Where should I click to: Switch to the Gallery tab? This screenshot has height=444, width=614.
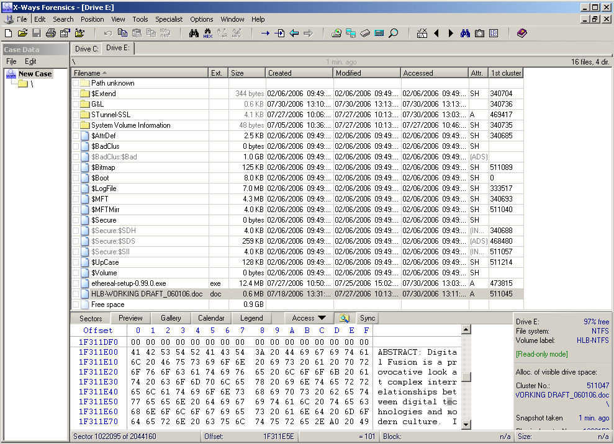click(x=171, y=318)
